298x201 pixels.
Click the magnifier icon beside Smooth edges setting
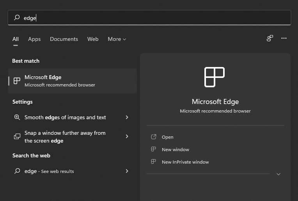pyautogui.click(x=17, y=117)
